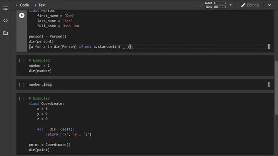Viewport: 278px width, 156px height.
Task: Open the Editing mode dropdown
Action: pyautogui.click(x=250, y=5)
